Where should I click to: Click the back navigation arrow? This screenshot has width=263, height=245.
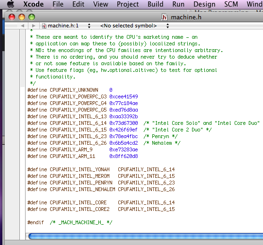click(x=23, y=26)
